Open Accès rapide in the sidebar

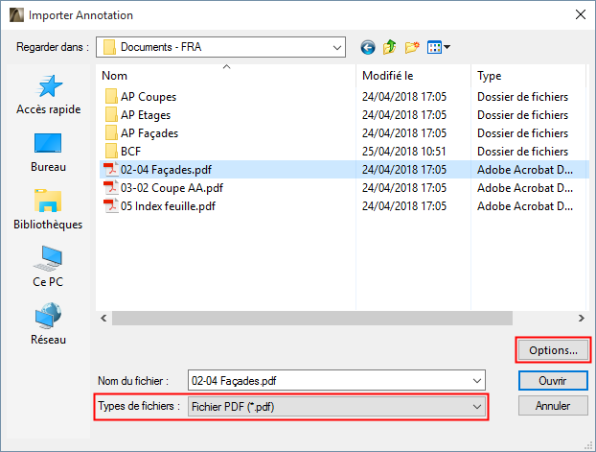pyautogui.click(x=49, y=95)
